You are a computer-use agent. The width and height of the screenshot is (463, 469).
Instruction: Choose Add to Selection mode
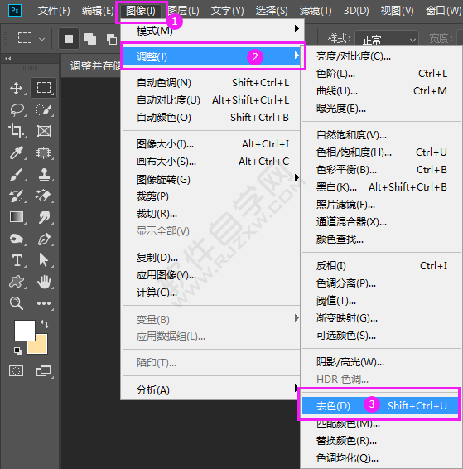tap(90, 39)
